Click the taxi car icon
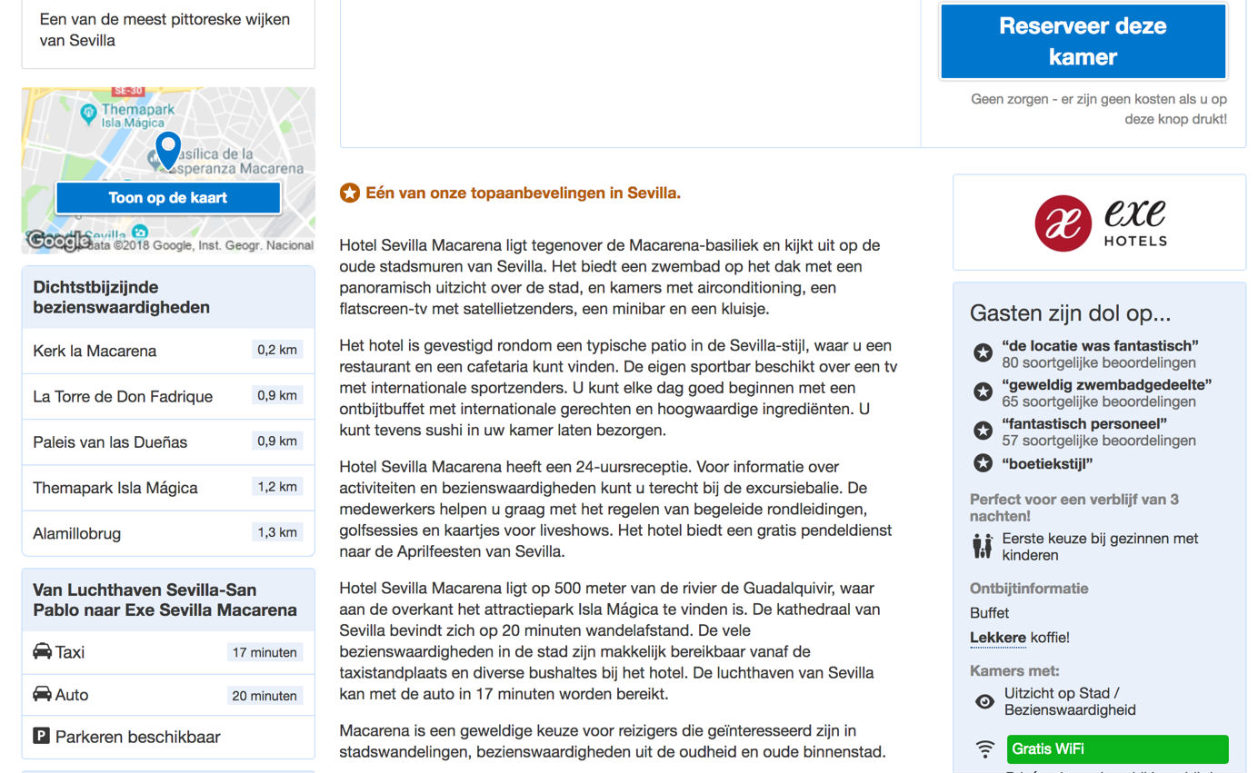 pyautogui.click(x=42, y=651)
